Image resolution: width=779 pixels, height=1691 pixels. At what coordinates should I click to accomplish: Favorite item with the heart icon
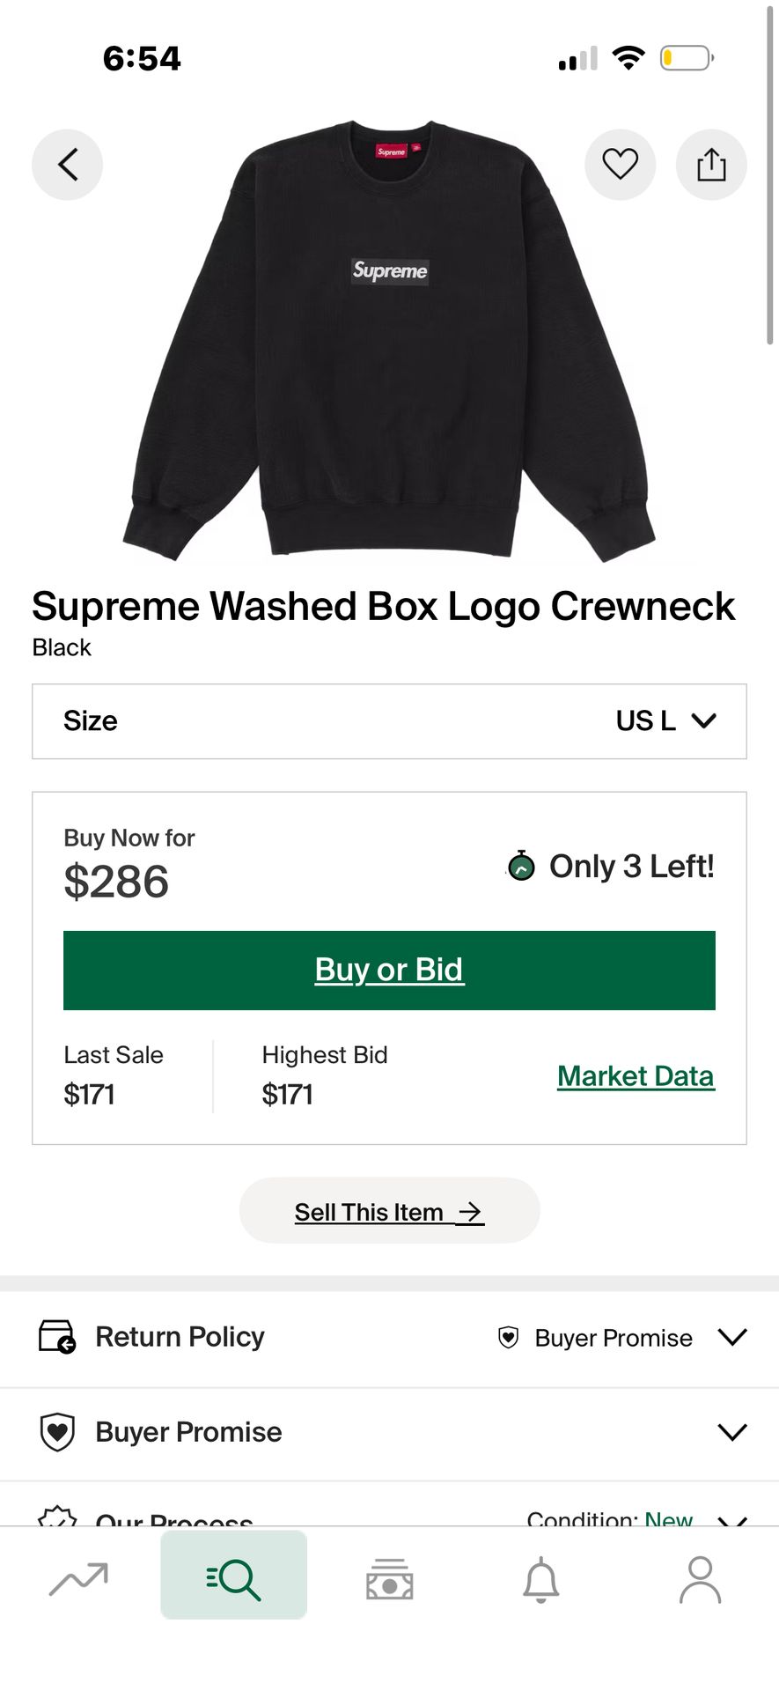620,165
